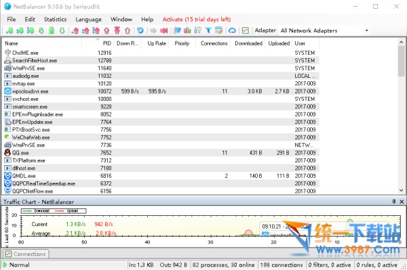Click the first red upload priority arrow
The image size is (407, 270).
(75, 30)
